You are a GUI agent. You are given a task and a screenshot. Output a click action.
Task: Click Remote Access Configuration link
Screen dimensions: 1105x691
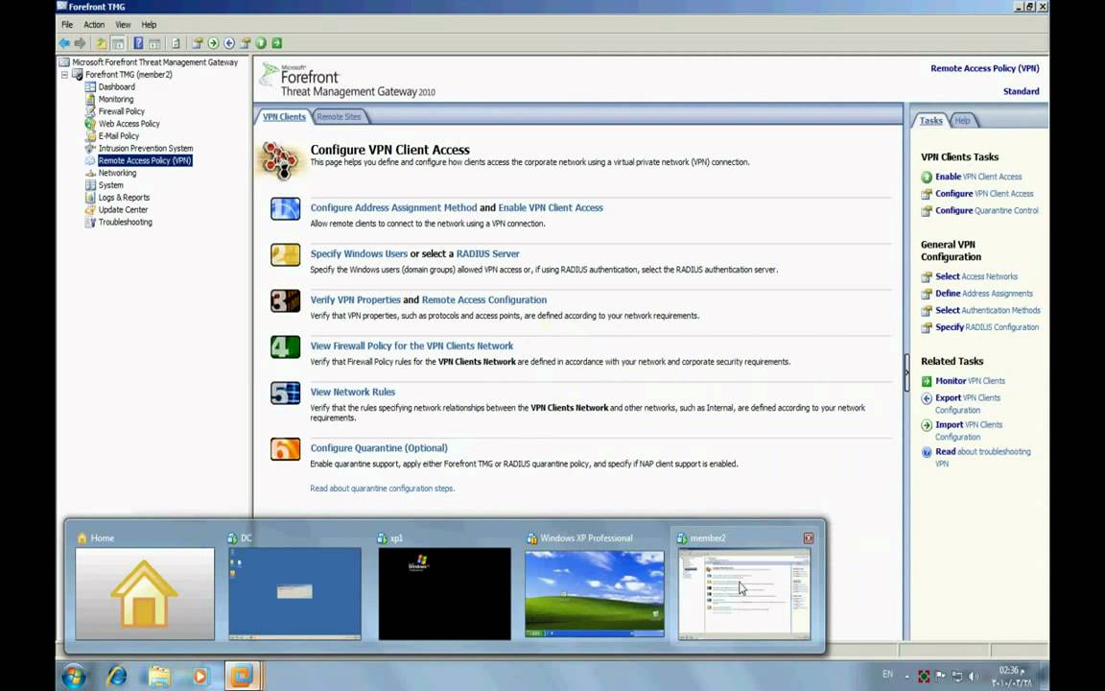pyautogui.click(x=484, y=299)
